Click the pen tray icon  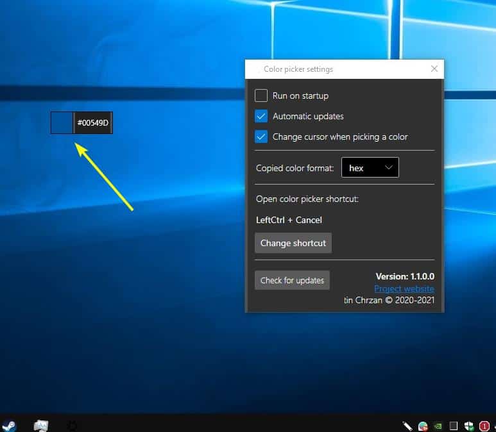[x=407, y=426]
